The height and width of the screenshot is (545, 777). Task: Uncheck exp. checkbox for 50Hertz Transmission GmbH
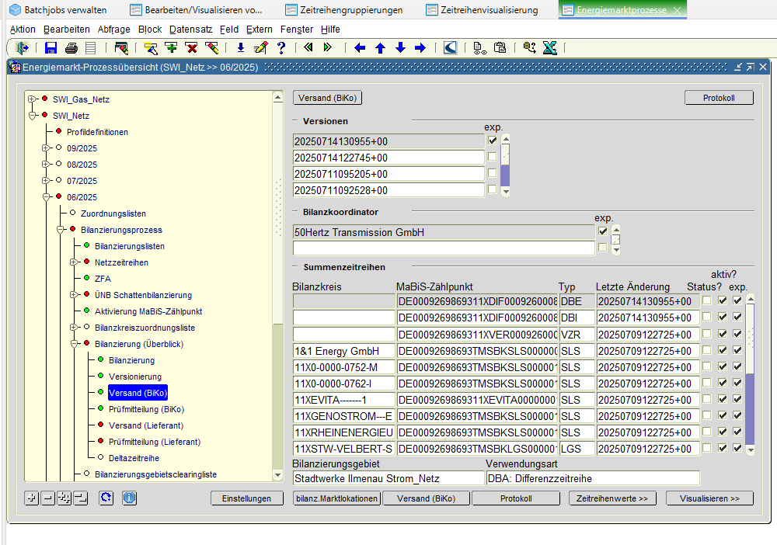pos(602,231)
